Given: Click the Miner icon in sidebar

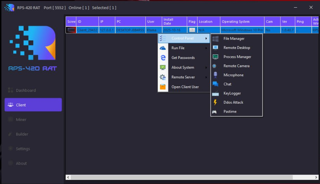Looking at the screenshot, I should 10,120.
